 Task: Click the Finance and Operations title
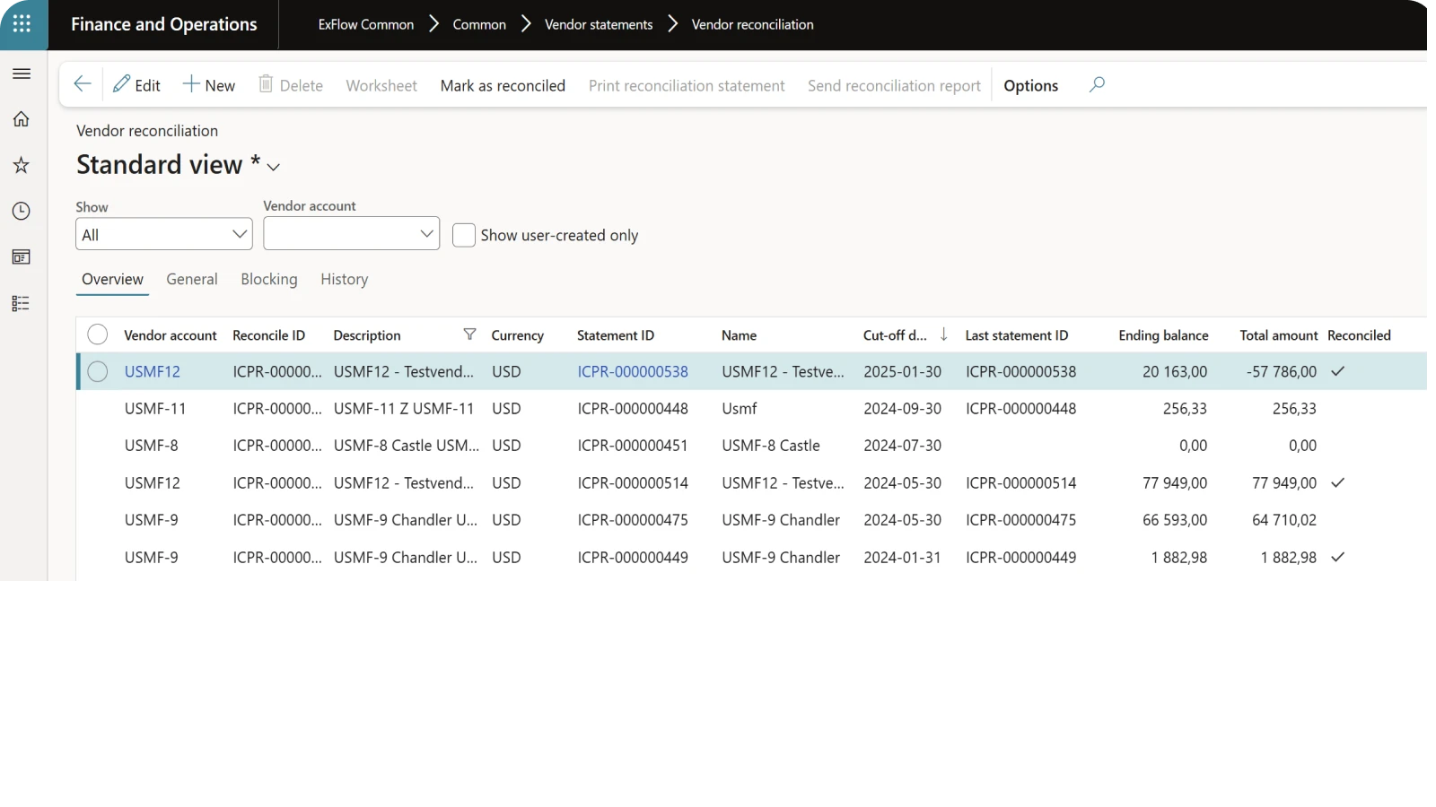(x=164, y=24)
